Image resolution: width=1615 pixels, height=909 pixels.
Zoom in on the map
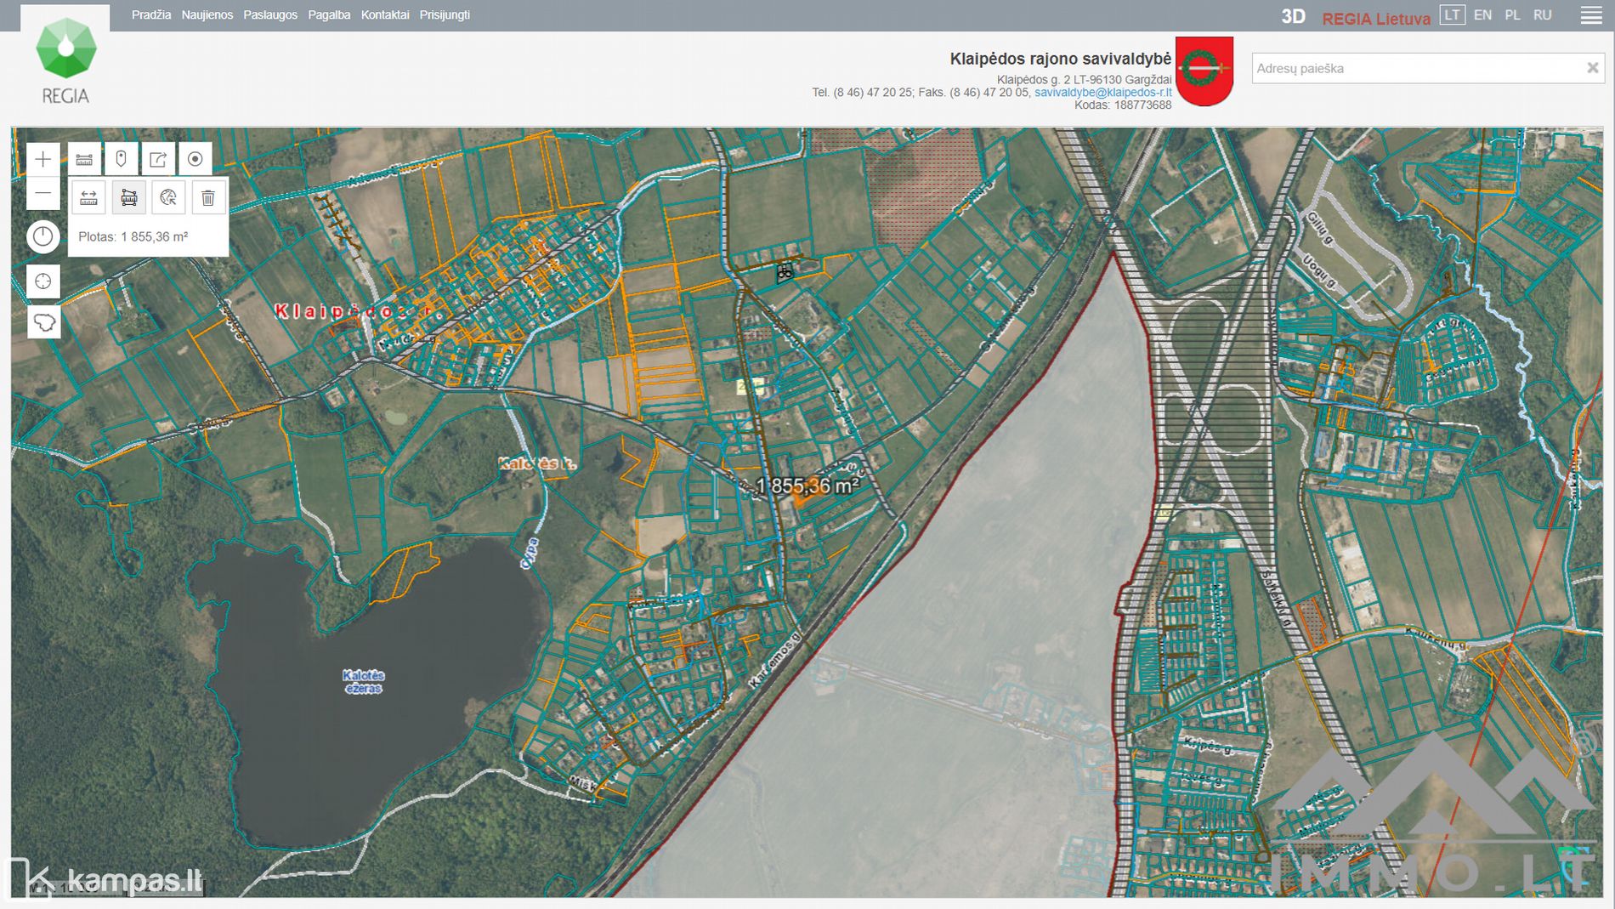(42, 159)
